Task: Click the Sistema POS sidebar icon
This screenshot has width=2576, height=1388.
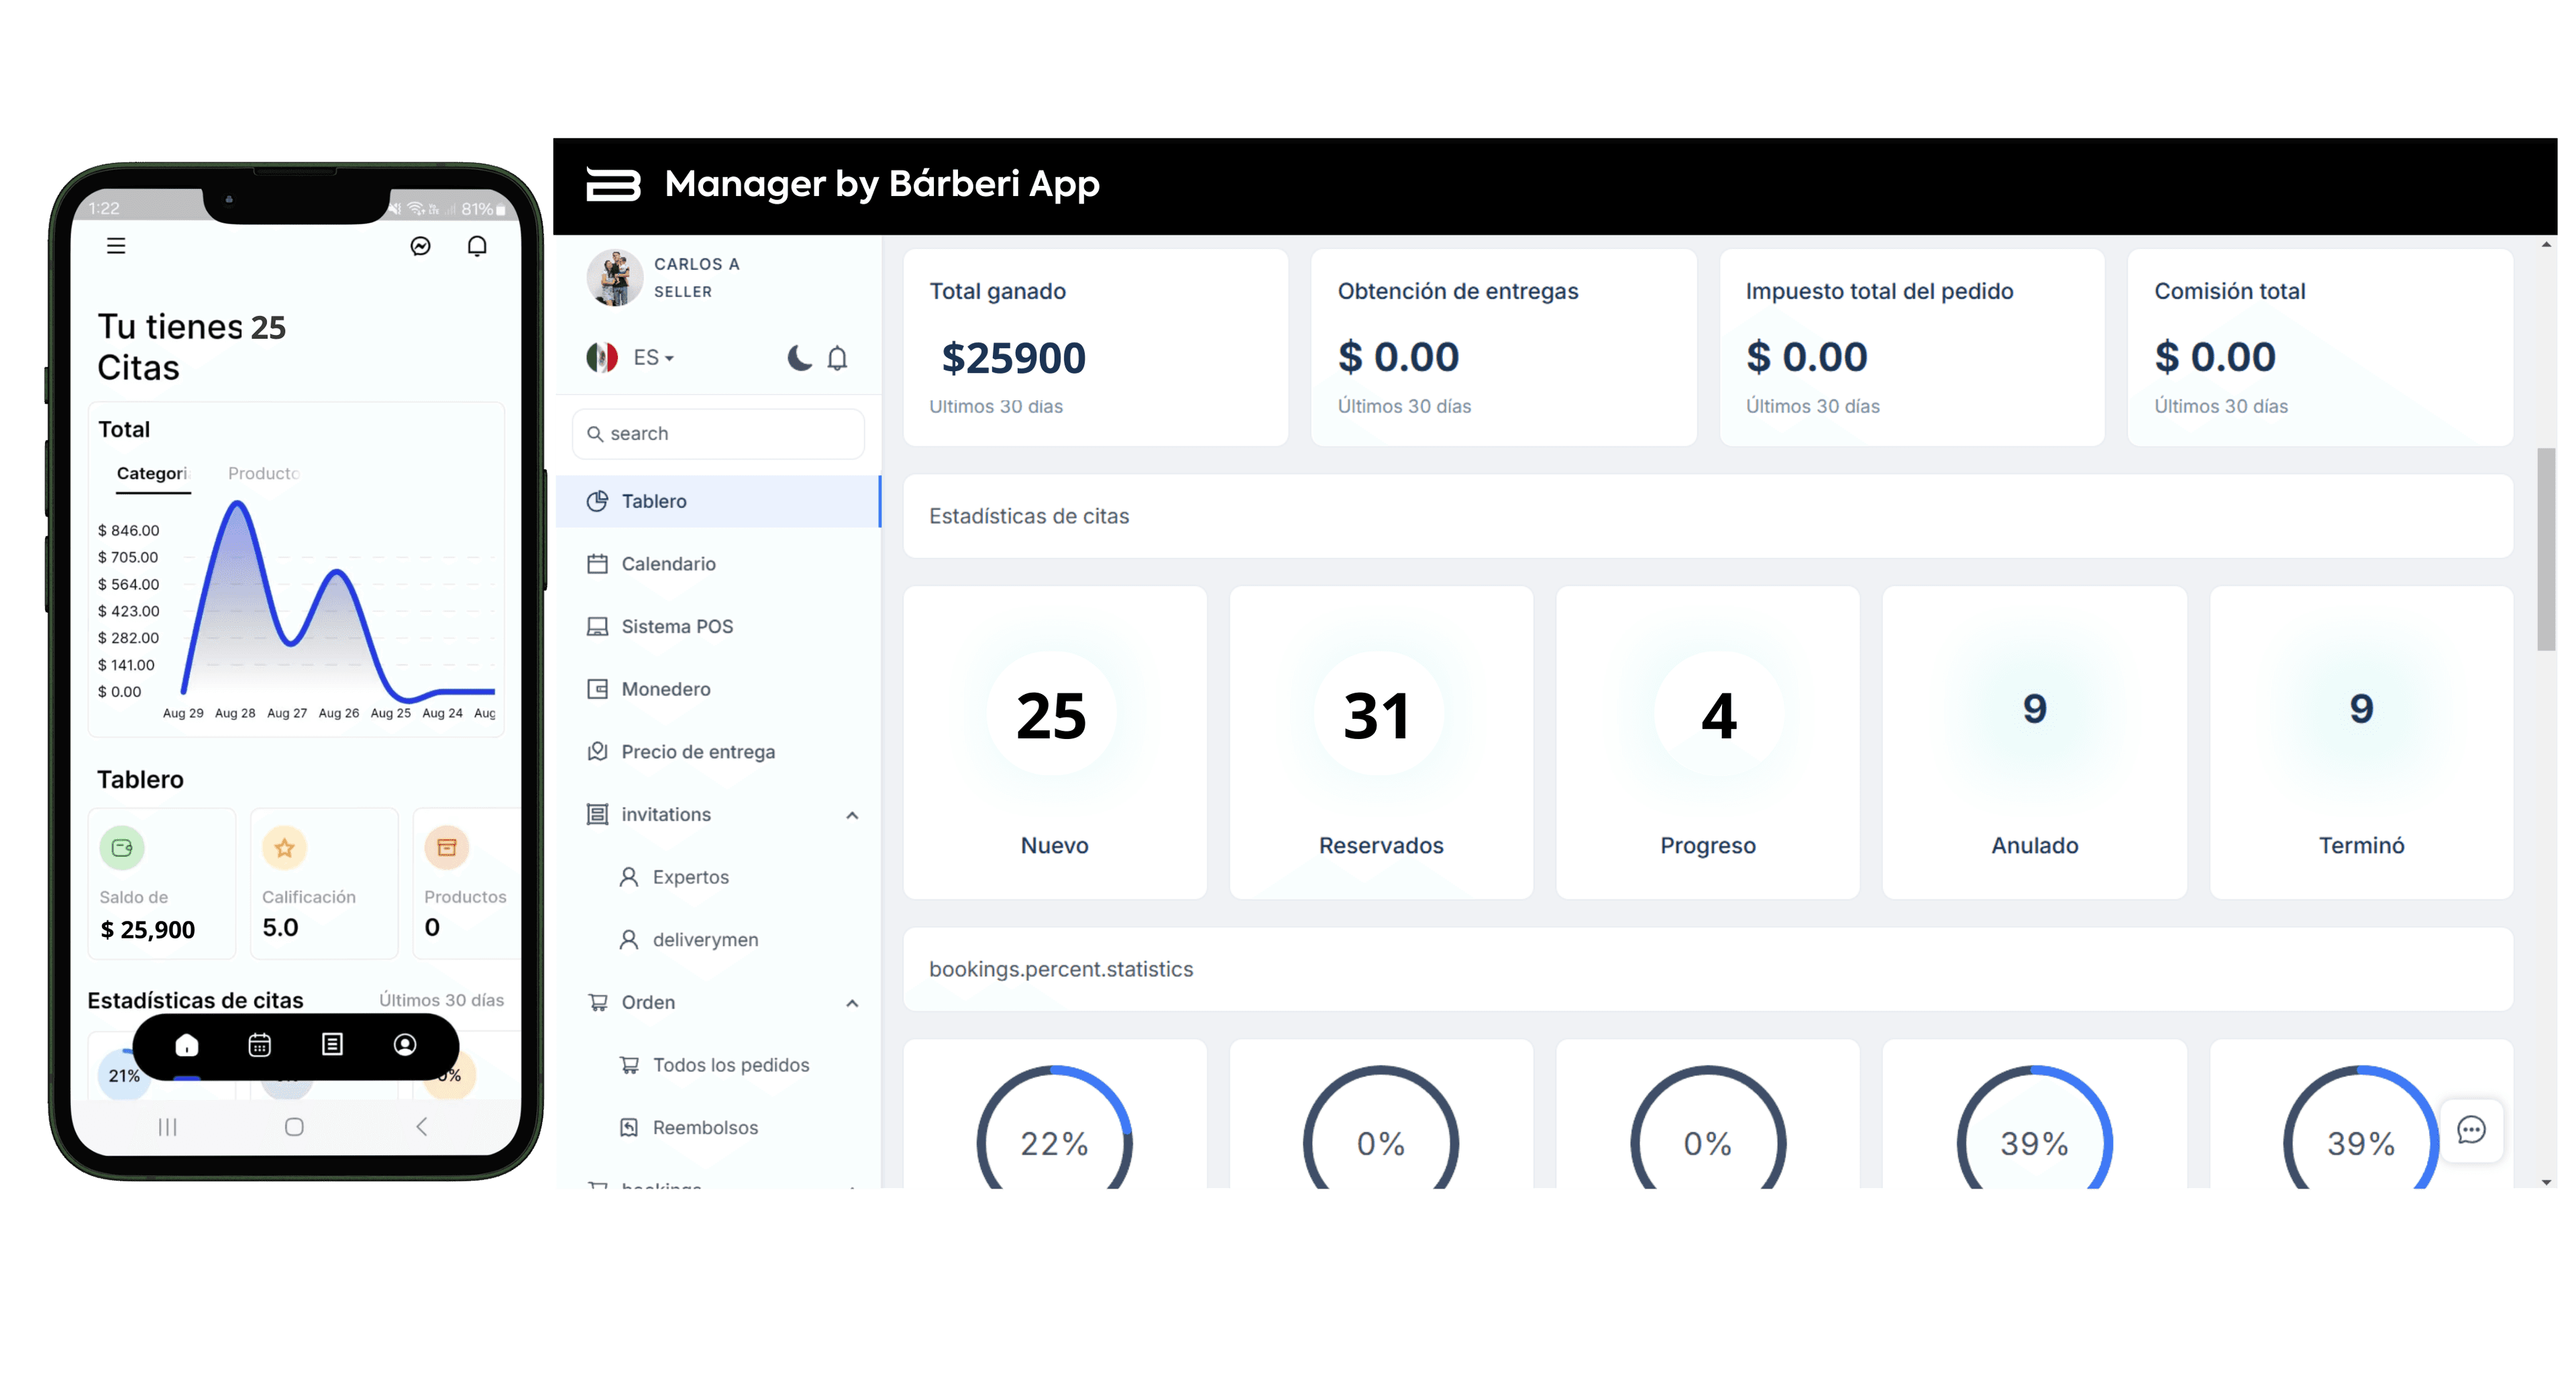Action: tap(598, 626)
